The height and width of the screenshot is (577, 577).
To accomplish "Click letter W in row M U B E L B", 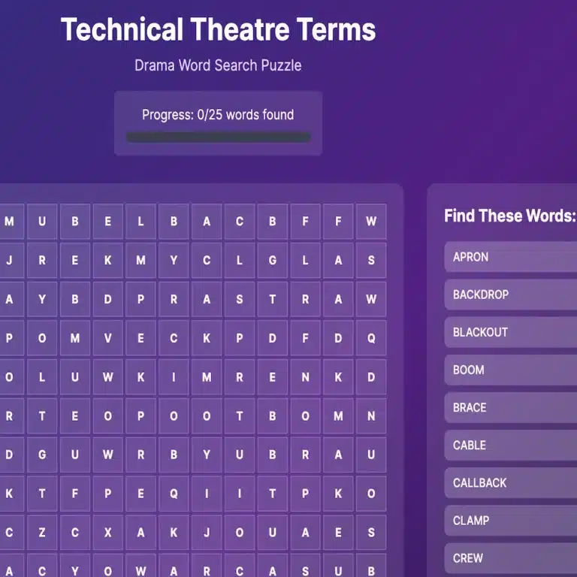I will (x=371, y=221).
